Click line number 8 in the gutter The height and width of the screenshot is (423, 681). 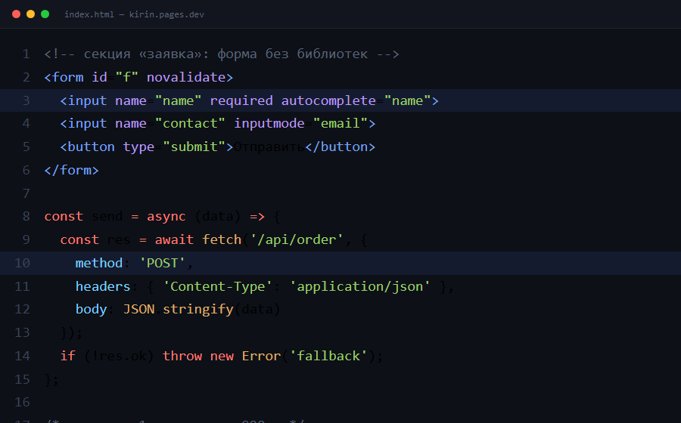pyautogui.click(x=26, y=216)
